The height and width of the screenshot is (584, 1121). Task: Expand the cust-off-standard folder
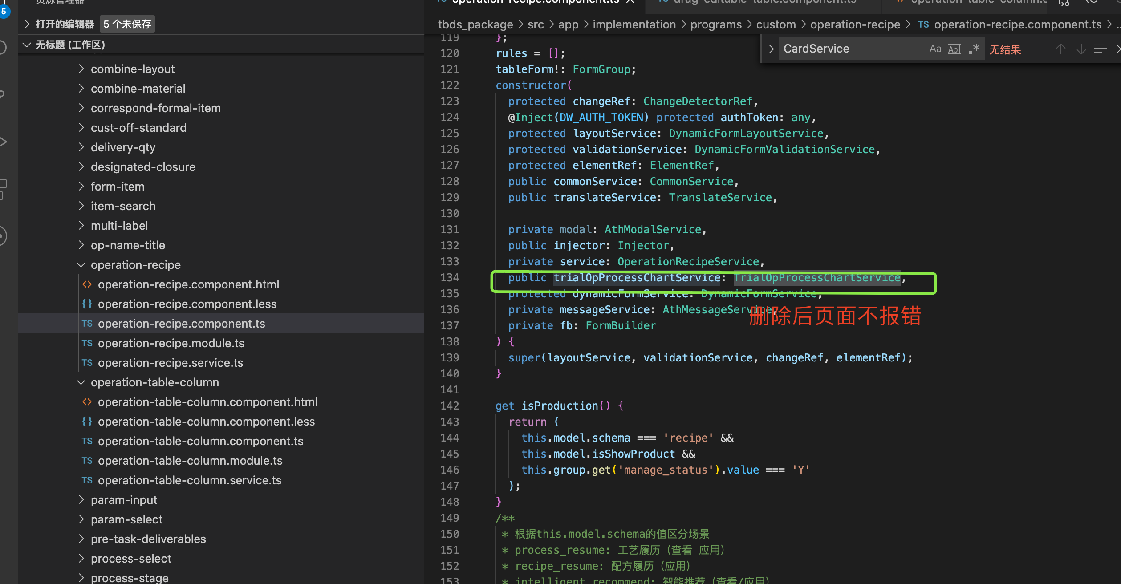[138, 128]
